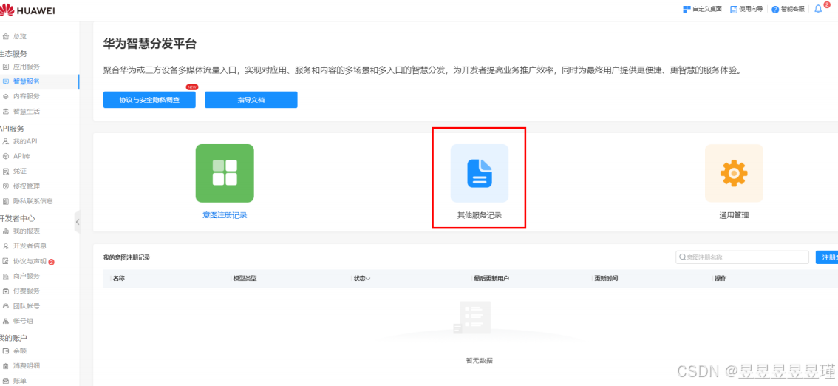Click the 隐私联系信息 sidebar icon
This screenshot has height=386, width=838.
pyautogui.click(x=6, y=201)
